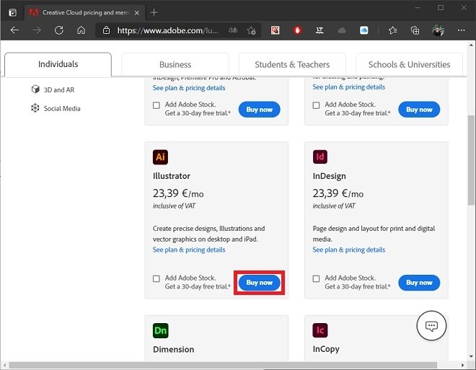Open the Favorites list
The image size is (476, 370).
coord(392,30)
